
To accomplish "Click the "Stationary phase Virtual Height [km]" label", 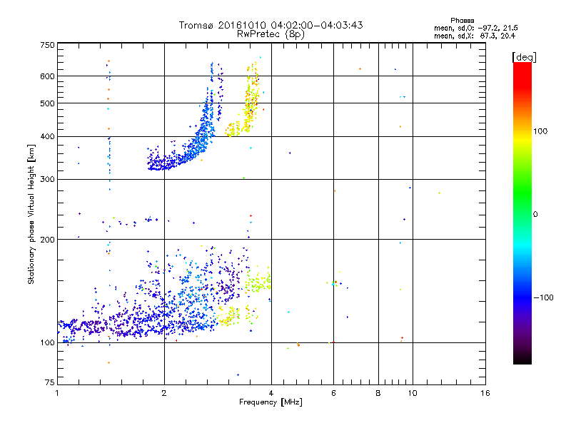I will point(31,215).
